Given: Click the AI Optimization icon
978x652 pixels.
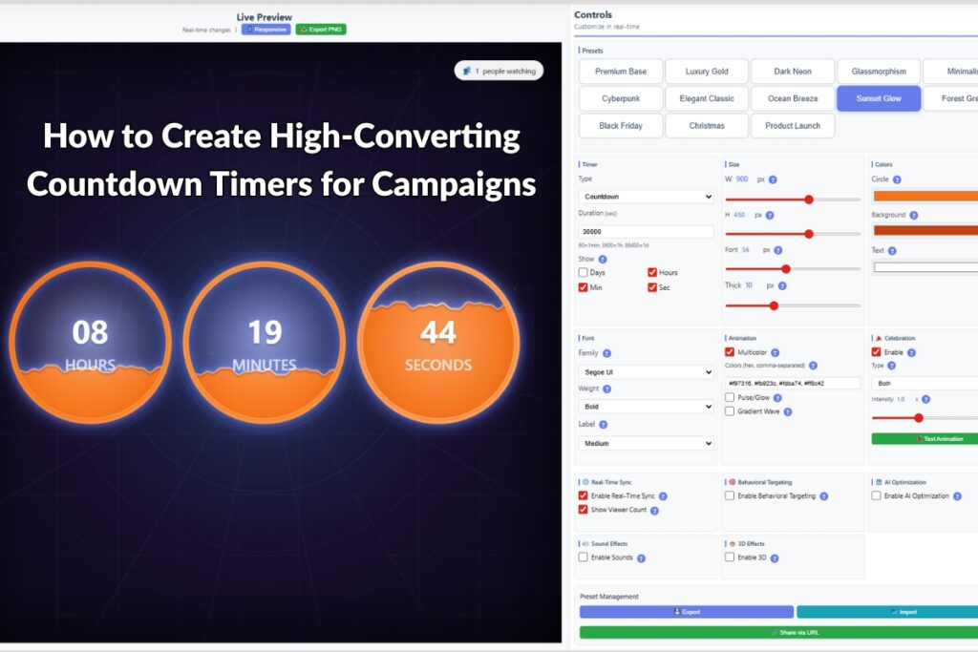Looking at the screenshot, I should click(879, 481).
